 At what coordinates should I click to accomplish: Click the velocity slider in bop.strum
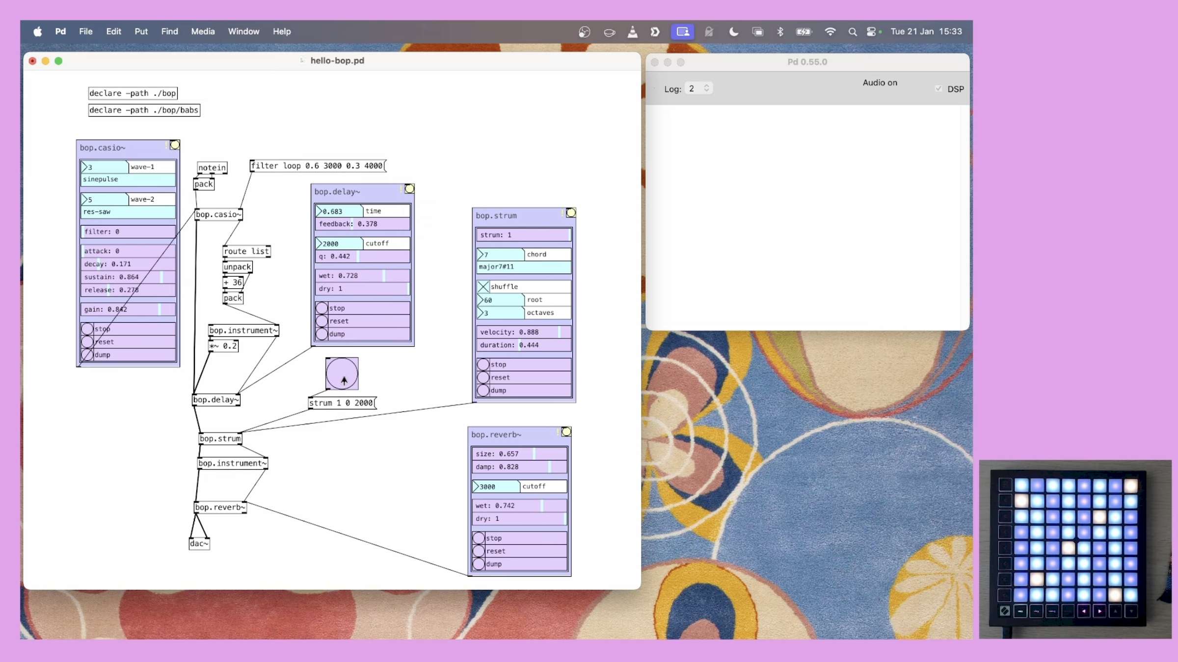[524, 332]
